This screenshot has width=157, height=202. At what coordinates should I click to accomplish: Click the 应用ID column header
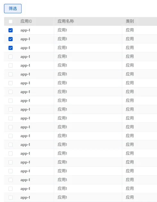pyautogui.click(x=26, y=21)
